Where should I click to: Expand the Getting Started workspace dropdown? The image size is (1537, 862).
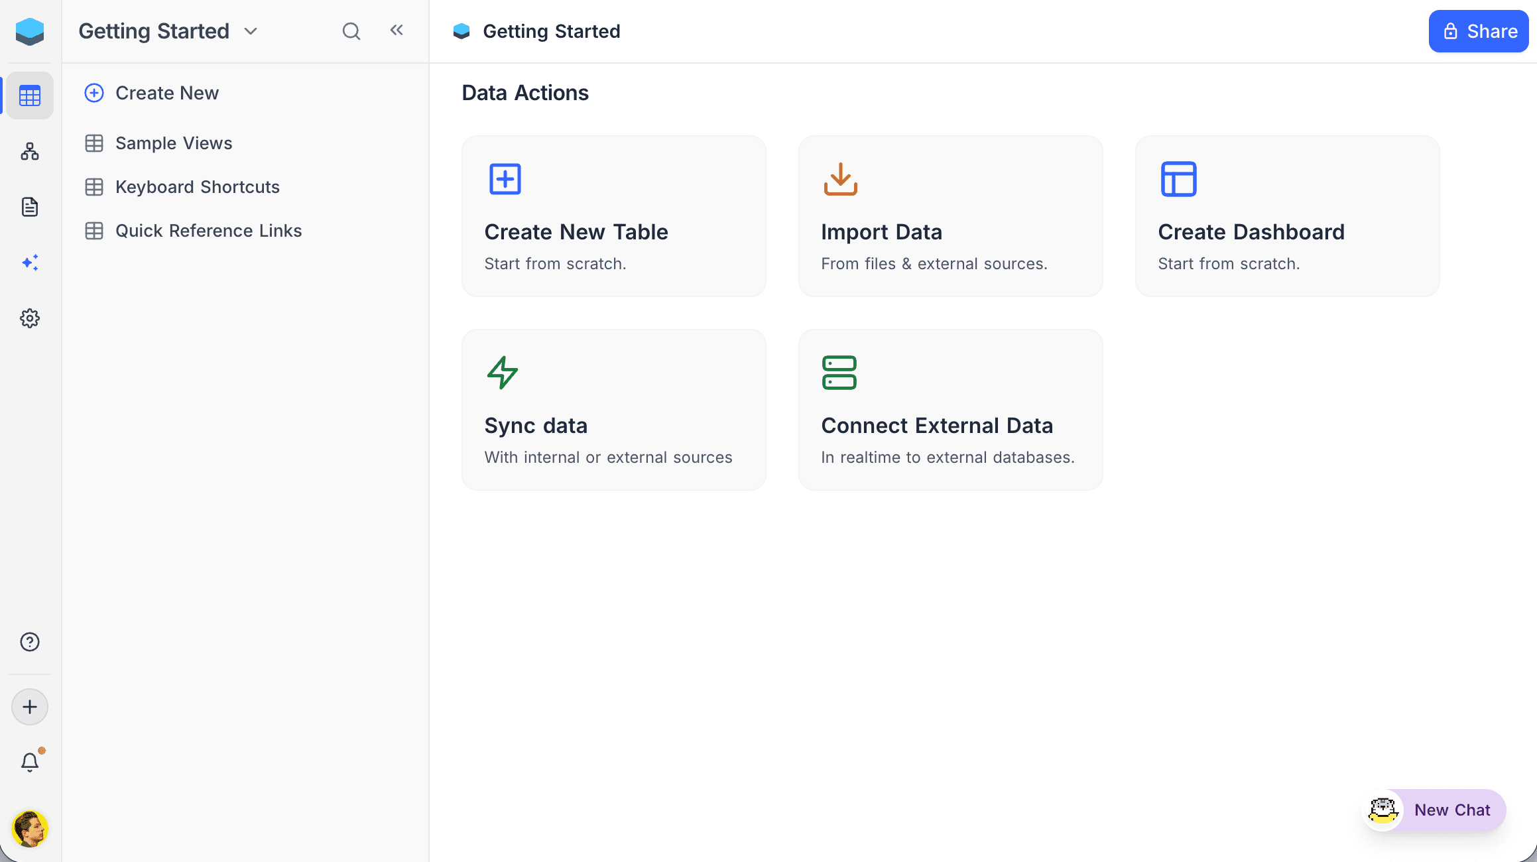[251, 31]
